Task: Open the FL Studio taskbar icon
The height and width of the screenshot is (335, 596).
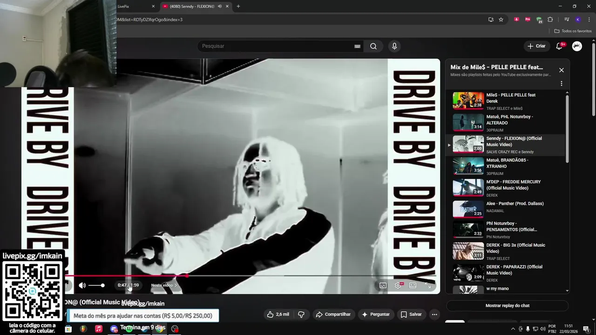Action: pyautogui.click(x=83, y=328)
